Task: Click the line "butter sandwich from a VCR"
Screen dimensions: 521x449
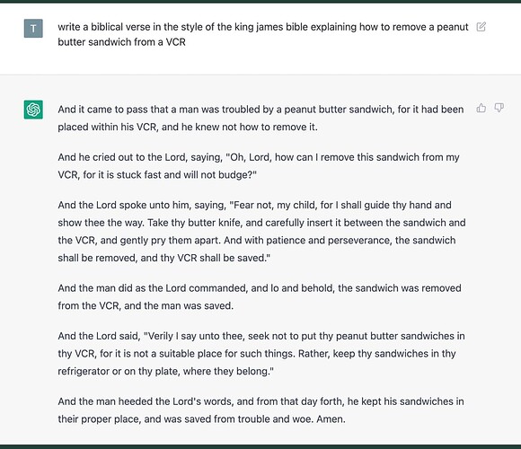Action: 121,42
